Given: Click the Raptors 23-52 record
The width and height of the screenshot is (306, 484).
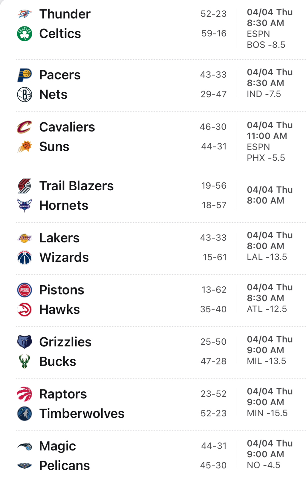Looking at the screenshot, I should pyautogui.click(x=213, y=394).
